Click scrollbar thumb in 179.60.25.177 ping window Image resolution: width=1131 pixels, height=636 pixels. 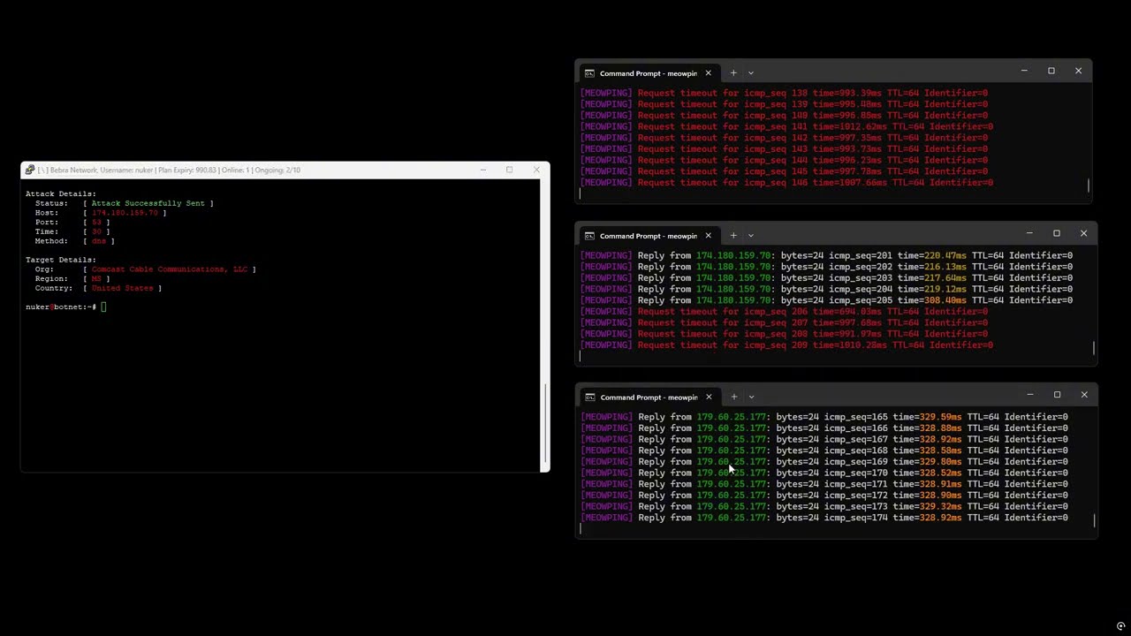pyautogui.click(x=1095, y=521)
